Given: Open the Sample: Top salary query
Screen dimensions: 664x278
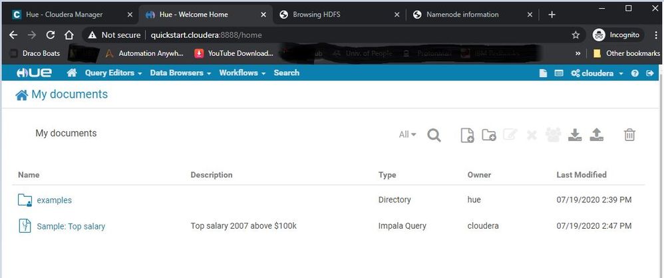Looking at the screenshot, I should [x=71, y=226].
